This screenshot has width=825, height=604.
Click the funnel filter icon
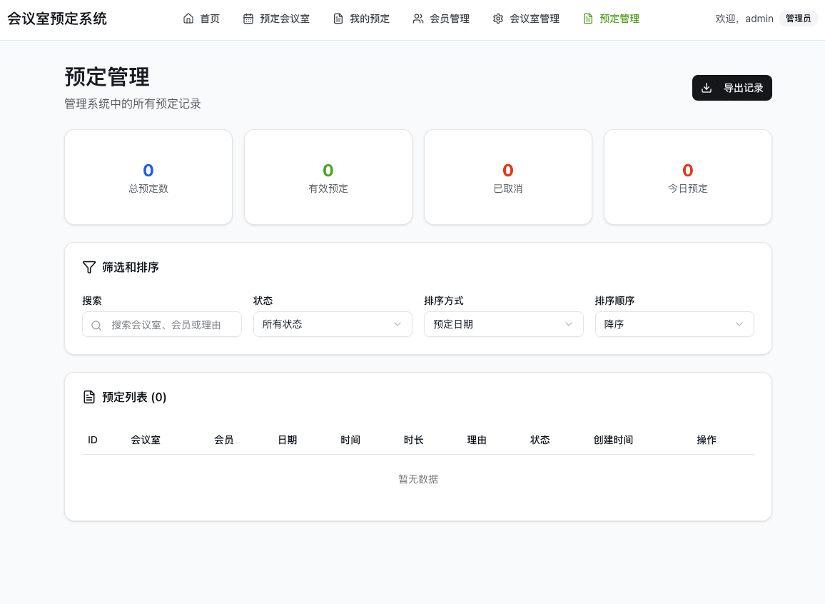(89, 267)
